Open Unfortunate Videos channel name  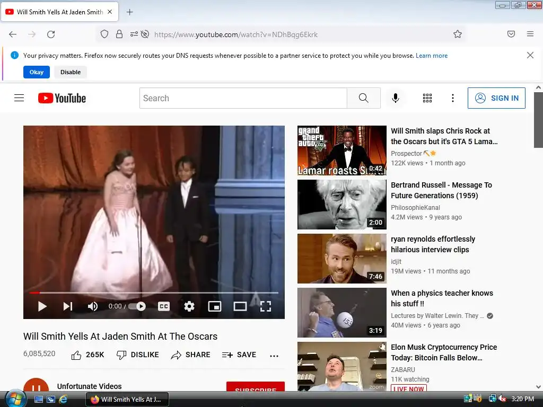[x=89, y=386]
